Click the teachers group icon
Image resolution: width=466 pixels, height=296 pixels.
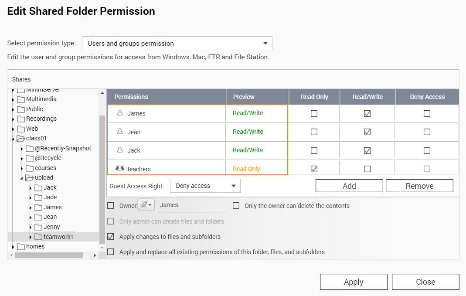120,169
